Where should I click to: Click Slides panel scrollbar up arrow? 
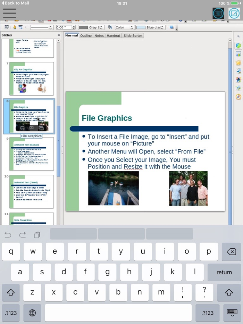pyautogui.click(x=58, y=41)
